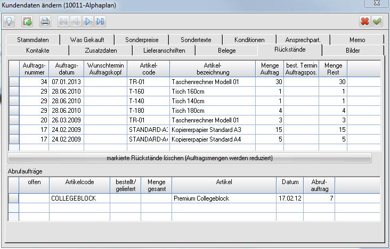Click bestellt/geliefert column header
Viewport: 390px width, 249px height.
pyautogui.click(x=126, y=185)
